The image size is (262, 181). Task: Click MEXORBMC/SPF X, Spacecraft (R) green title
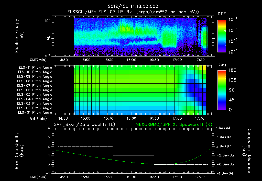coord(174,125)
